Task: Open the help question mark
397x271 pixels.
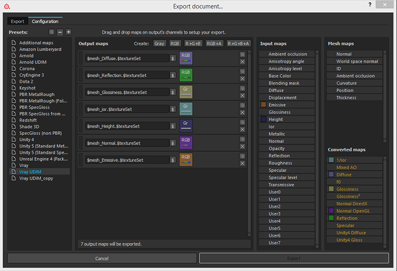Action: tap(370, 5)
